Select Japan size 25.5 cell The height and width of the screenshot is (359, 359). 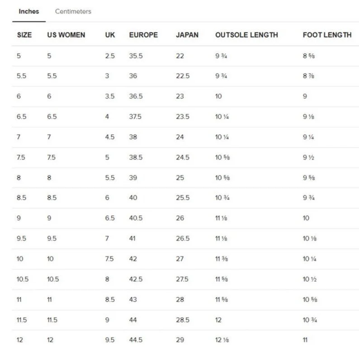pos(183,198)
